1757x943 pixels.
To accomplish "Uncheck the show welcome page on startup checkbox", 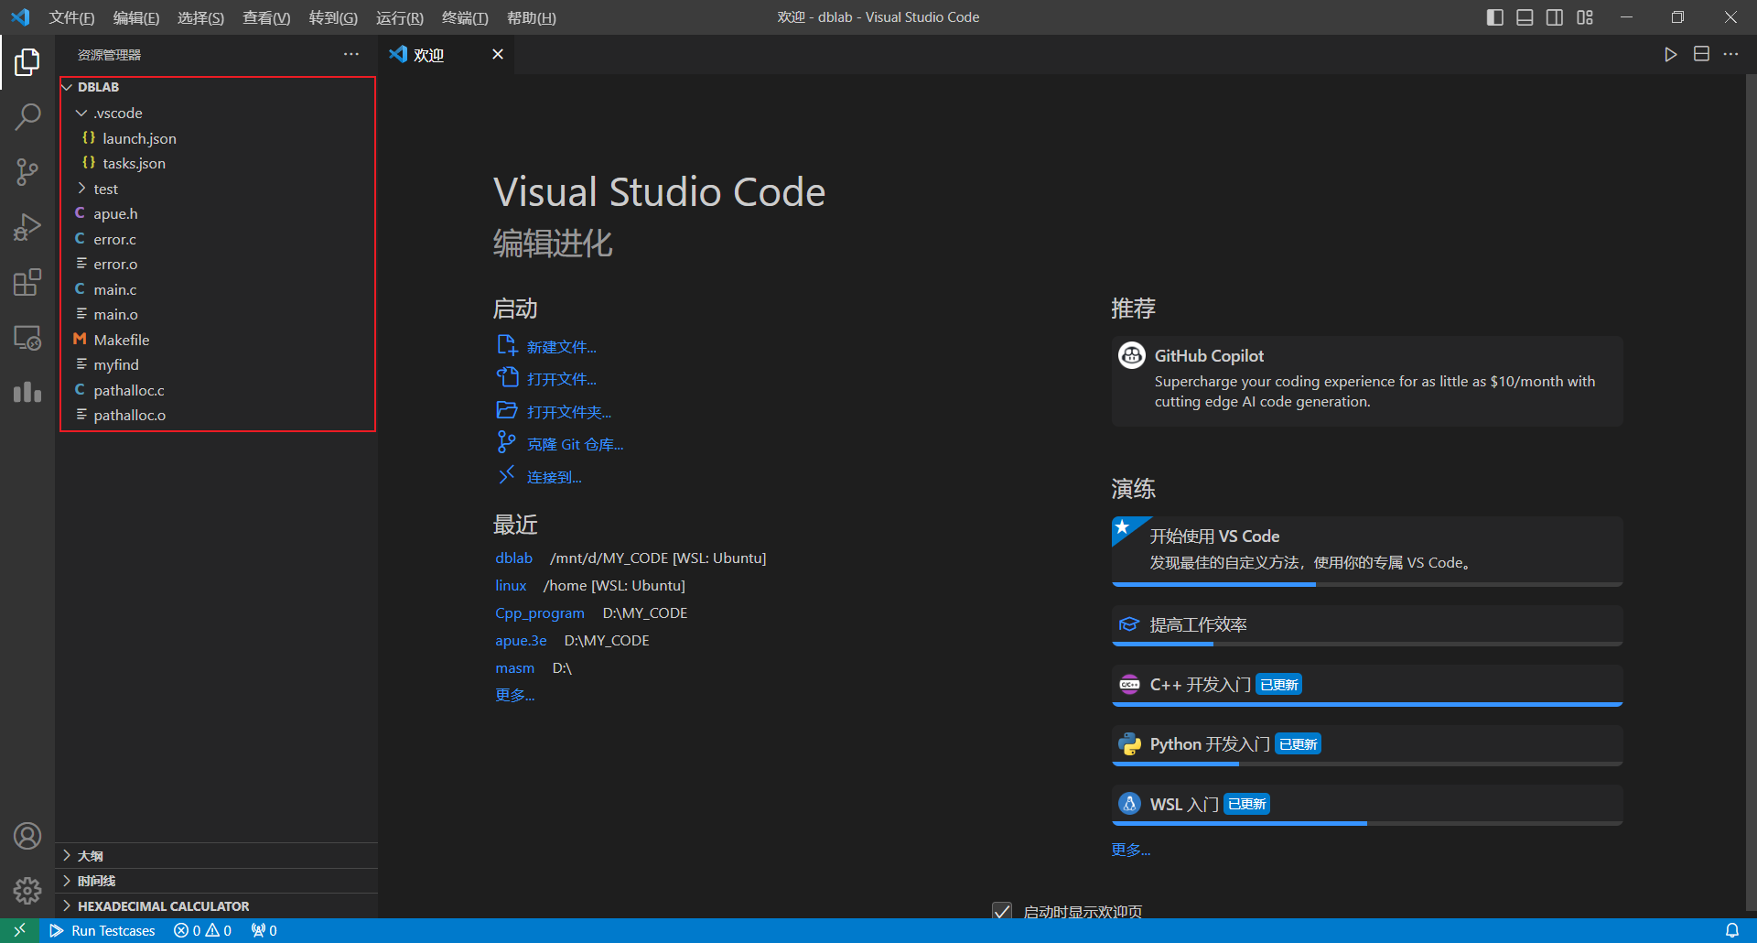I will [x=1002, y=912].
